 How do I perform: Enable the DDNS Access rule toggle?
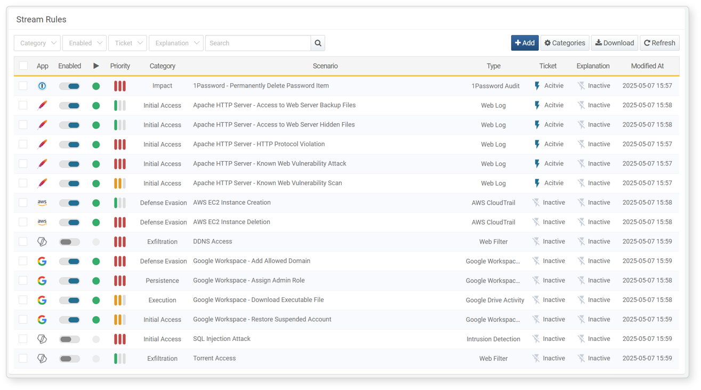[70, 242]
